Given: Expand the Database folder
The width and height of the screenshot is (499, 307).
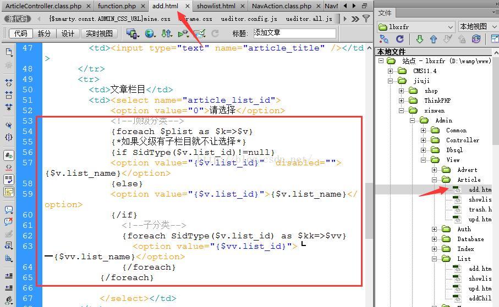Looking at the screenshot, I should (435, 239).
